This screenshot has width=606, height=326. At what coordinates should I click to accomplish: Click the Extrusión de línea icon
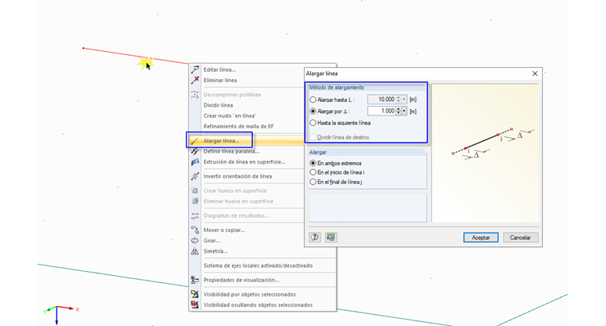pos(195,162)
